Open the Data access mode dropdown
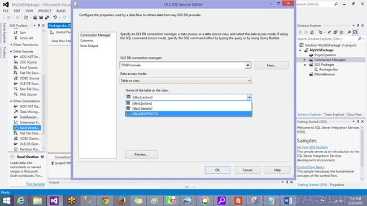The image size is (367, 206). pyautogui.click(x=249, y=80)
